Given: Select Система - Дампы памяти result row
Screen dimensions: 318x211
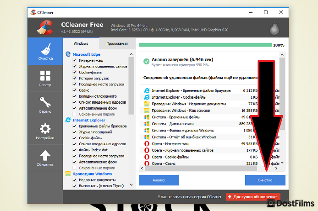Looking at the screenshot, I should point(209,124).
